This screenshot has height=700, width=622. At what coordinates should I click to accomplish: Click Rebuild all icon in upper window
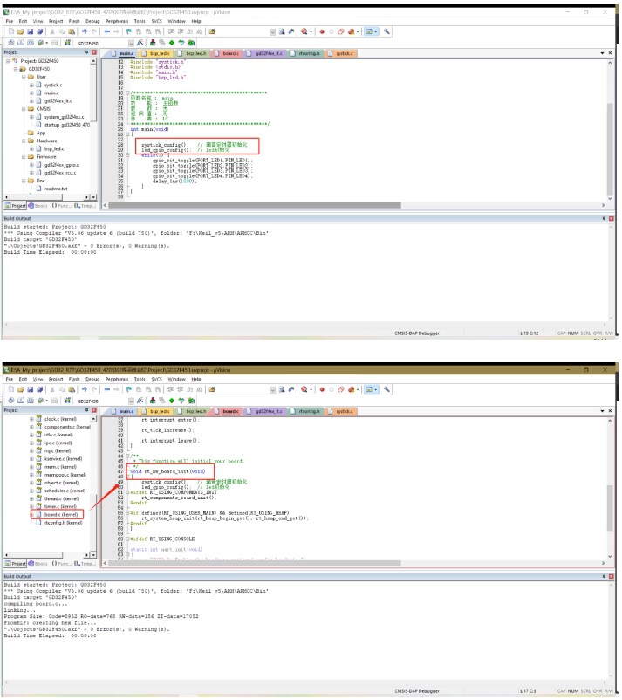coord(30,43)
